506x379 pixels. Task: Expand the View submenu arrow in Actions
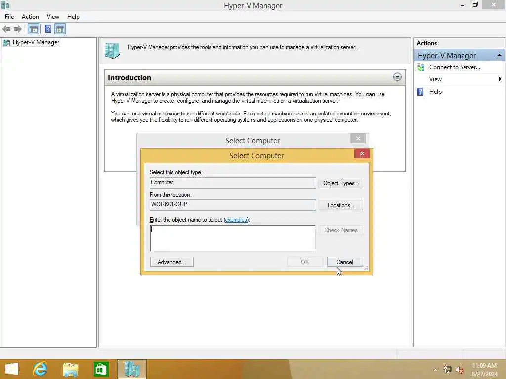(x=500, y=79)
